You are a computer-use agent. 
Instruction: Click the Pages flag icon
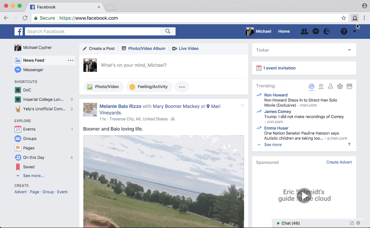(18, 148)
